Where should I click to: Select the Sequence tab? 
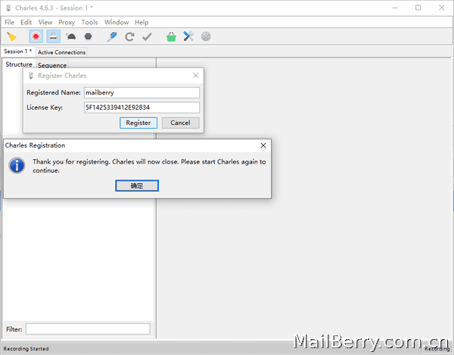click(x=52, y=65)
